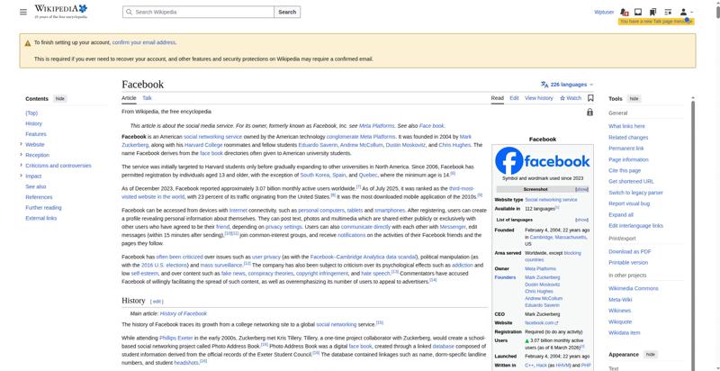Select Switch to legacy parser
This screenshot has width=720, height=371.
(636, 193)
